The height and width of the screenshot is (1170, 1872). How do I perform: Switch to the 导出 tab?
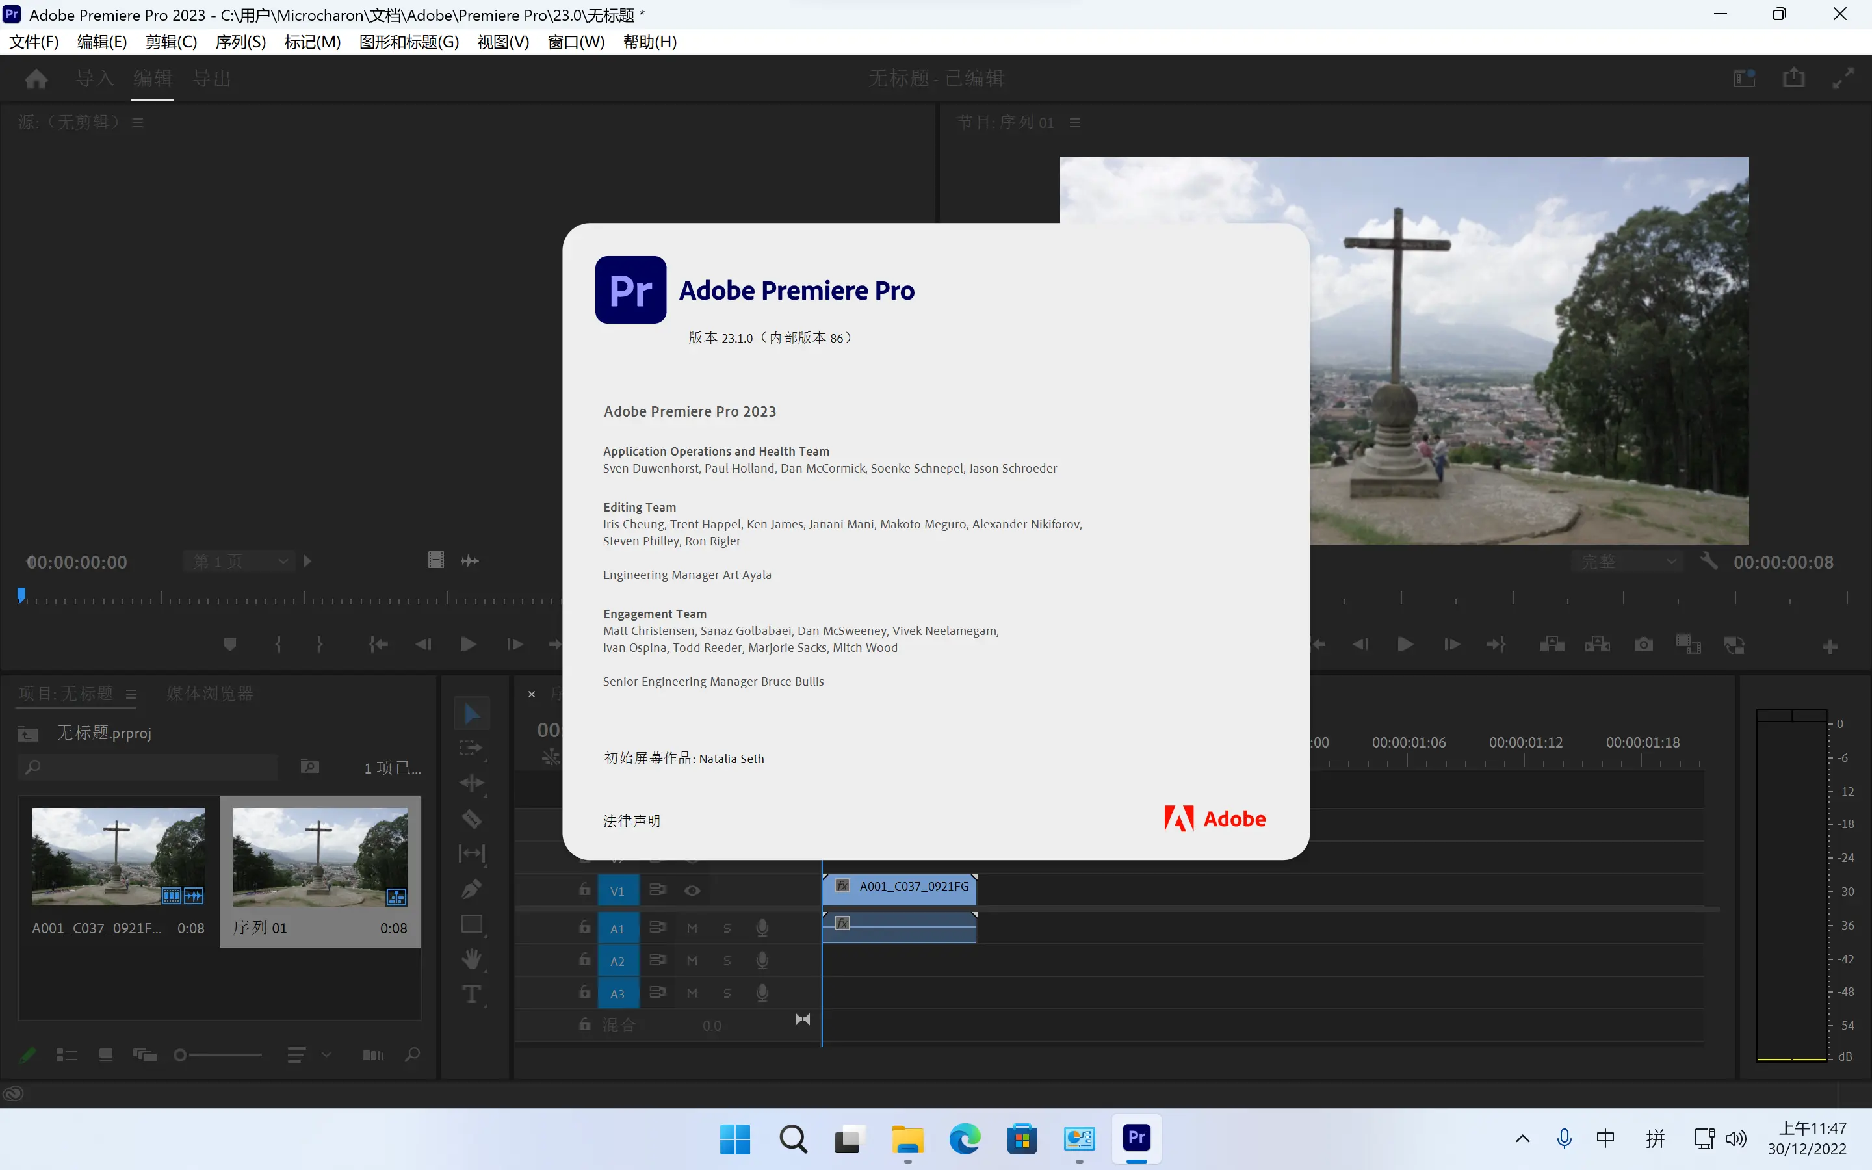[x=212, y=78]
